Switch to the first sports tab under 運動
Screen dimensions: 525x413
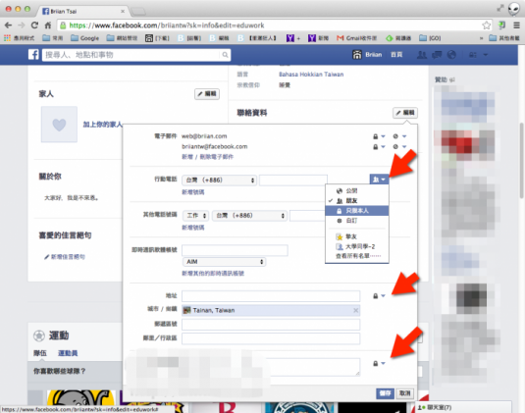40,353
